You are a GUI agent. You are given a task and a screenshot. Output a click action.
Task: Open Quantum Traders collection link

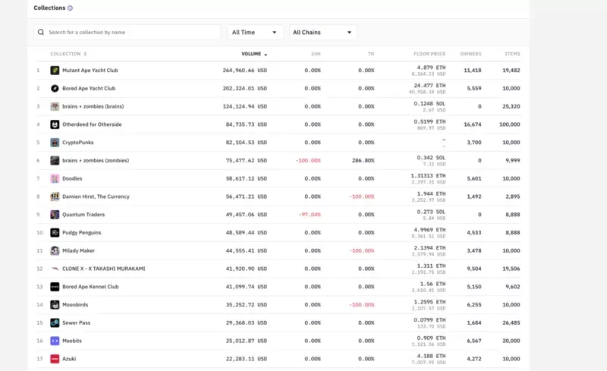(83, 215)
